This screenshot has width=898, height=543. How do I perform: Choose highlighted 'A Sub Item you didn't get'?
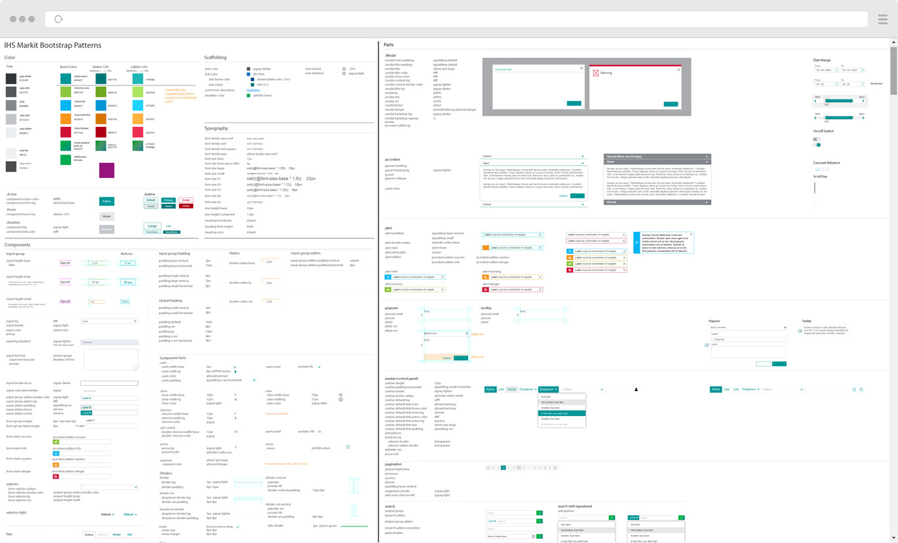561,413
